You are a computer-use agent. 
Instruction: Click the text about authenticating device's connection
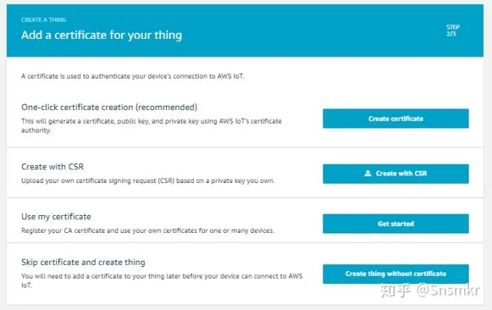click(133, 76)
